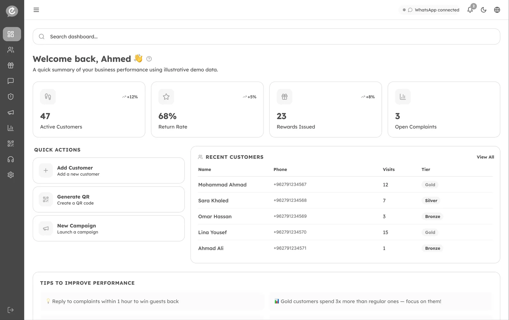Open the language globe icon
509x320 pixels.
[x=497, y=10]
